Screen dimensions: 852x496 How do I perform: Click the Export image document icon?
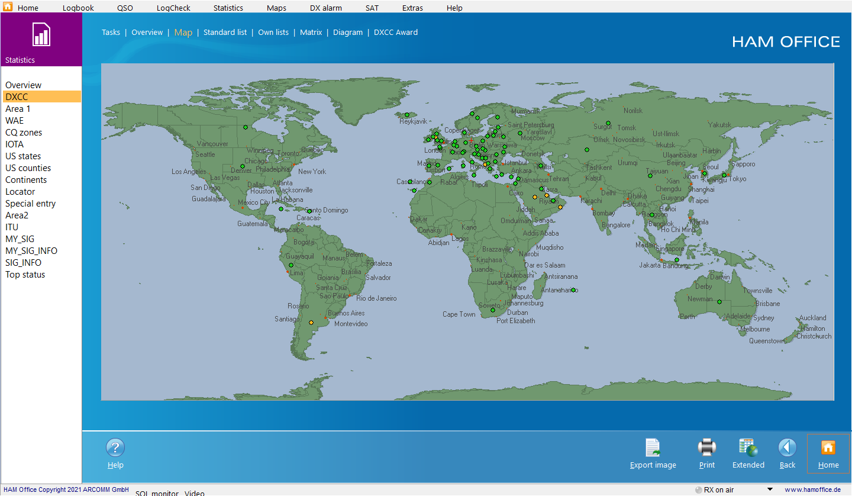point(653,447)
